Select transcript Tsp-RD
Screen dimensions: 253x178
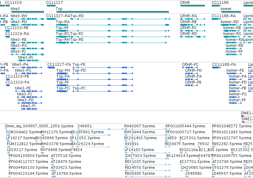[x=120, y=19]
